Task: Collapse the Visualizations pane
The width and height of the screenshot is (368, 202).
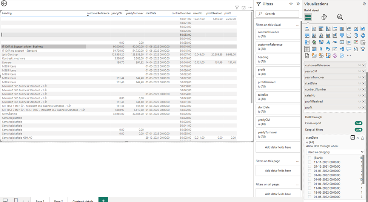Action: pyautogui.click(x=364, y=4)
